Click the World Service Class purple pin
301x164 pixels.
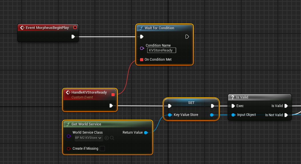coord(69,136)
